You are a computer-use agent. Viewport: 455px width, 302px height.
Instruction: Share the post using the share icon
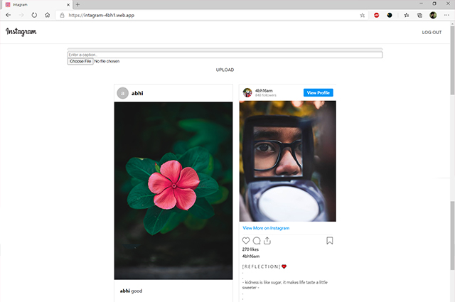tap(267, 241)
